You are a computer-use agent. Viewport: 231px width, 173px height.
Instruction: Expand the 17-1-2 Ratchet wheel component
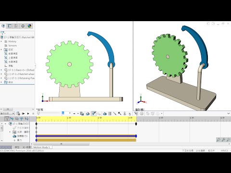pyautogui.click(x=1, y=74)
